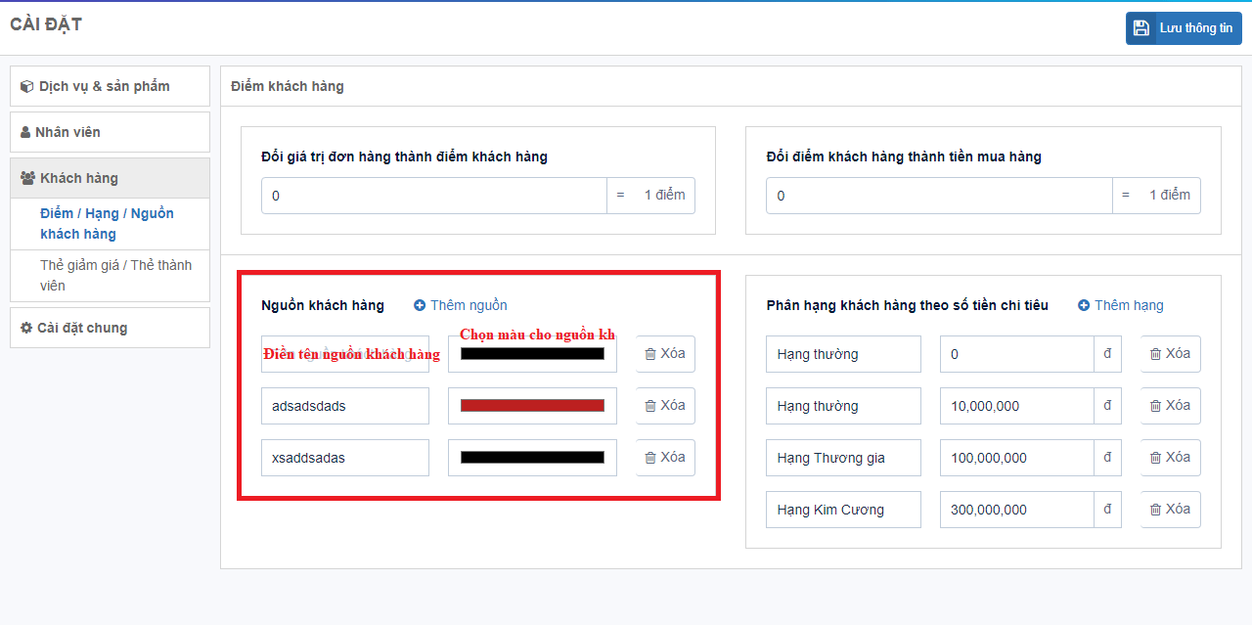The width and height of the screenshot is (1252, 625).
Task: Click the order value to points input field
Action: tap(433, 196)
